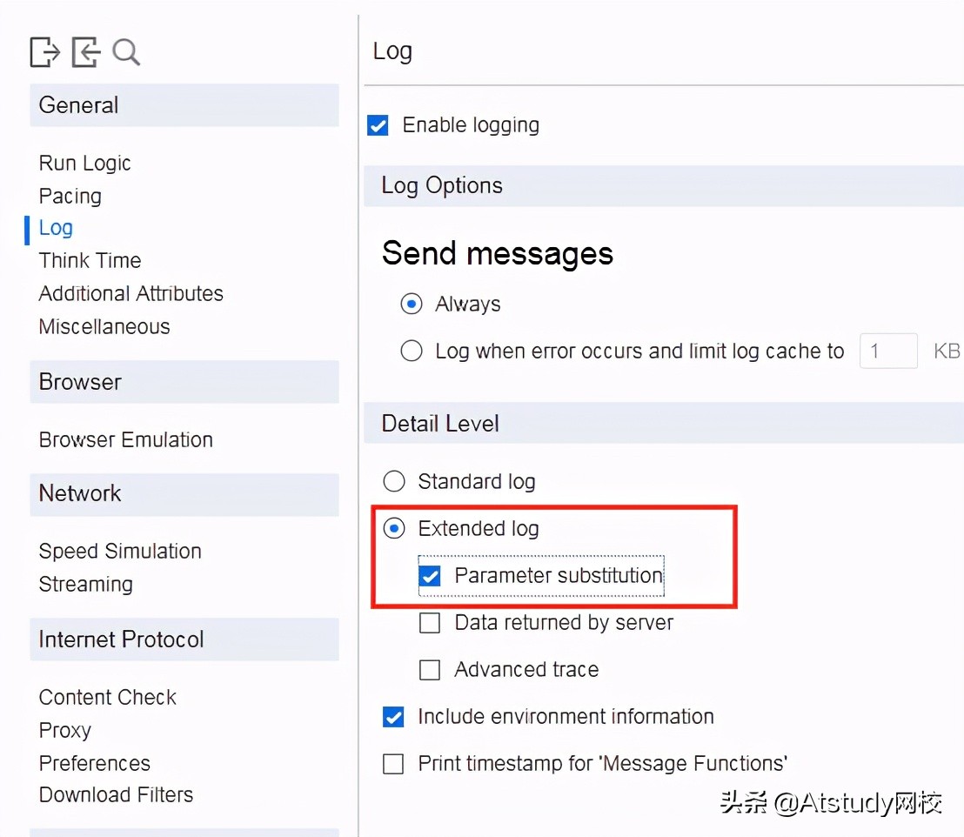Open the Run Logic settings page

(85, 163)
